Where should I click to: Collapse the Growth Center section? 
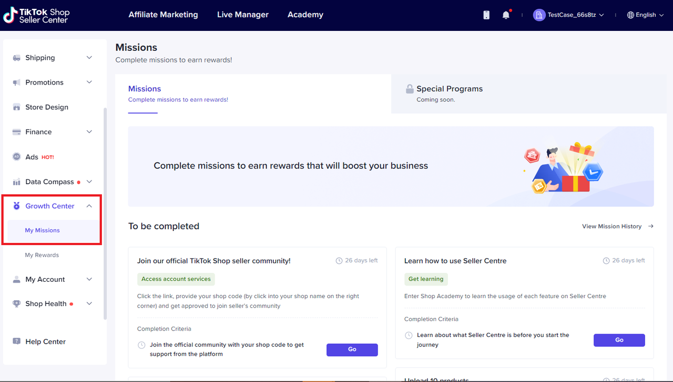point(89,206)
